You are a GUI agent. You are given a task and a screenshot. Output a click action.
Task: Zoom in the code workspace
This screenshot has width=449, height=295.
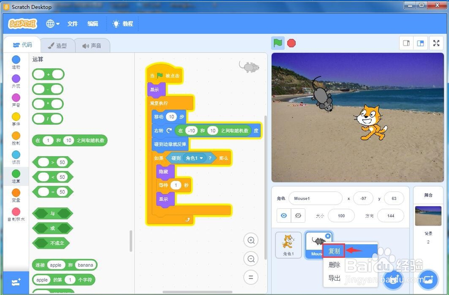click(251, 240)
